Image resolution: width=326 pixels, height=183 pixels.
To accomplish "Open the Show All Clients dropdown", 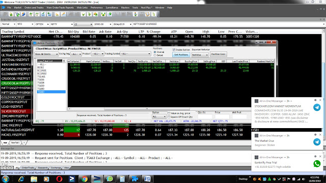I will (x=46, y=54).
